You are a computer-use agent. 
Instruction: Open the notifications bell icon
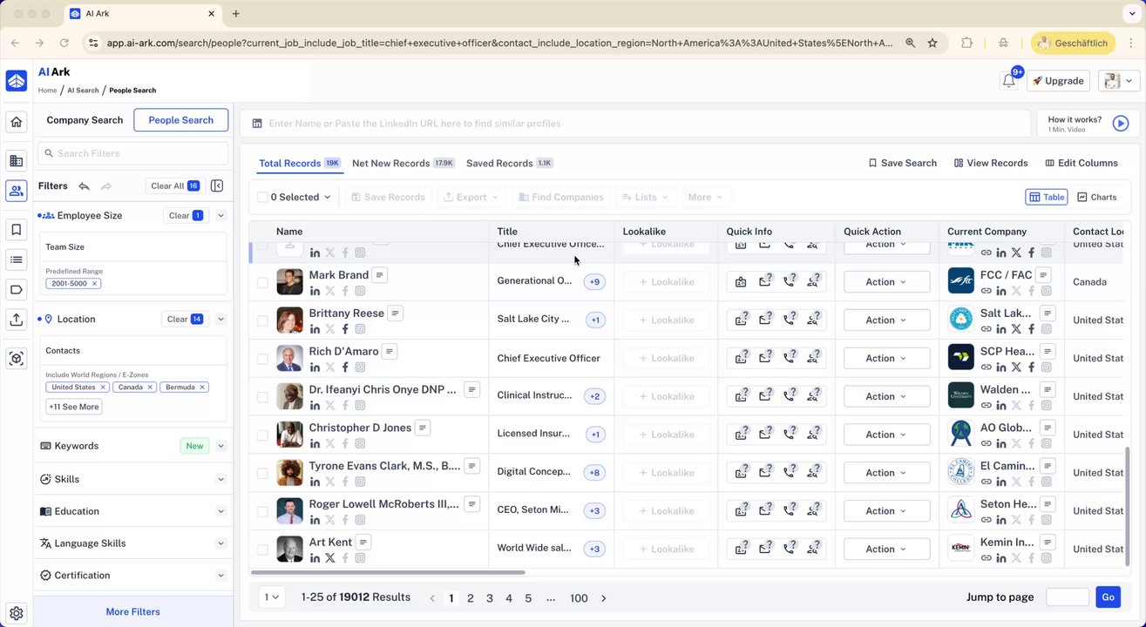click(x=1008, y=81)
